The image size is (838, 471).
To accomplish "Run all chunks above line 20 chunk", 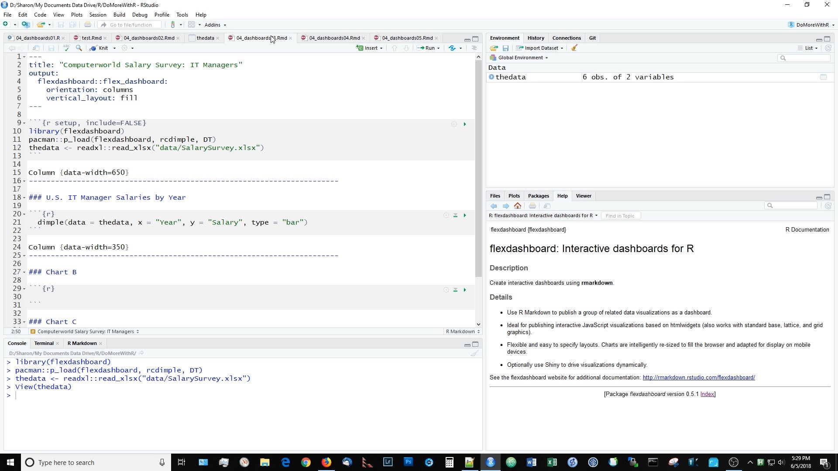I will [x=455, y=215].
